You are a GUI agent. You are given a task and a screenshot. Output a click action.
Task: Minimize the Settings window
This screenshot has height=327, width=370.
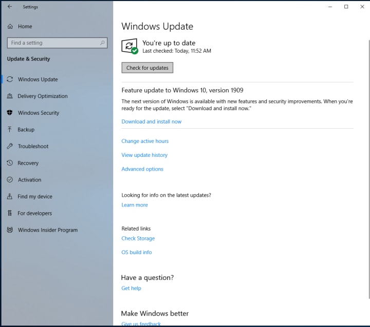pos(330,7)
